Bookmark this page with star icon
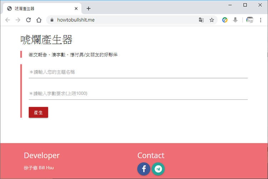Screen dimensions: 268x179 [212, 20]
